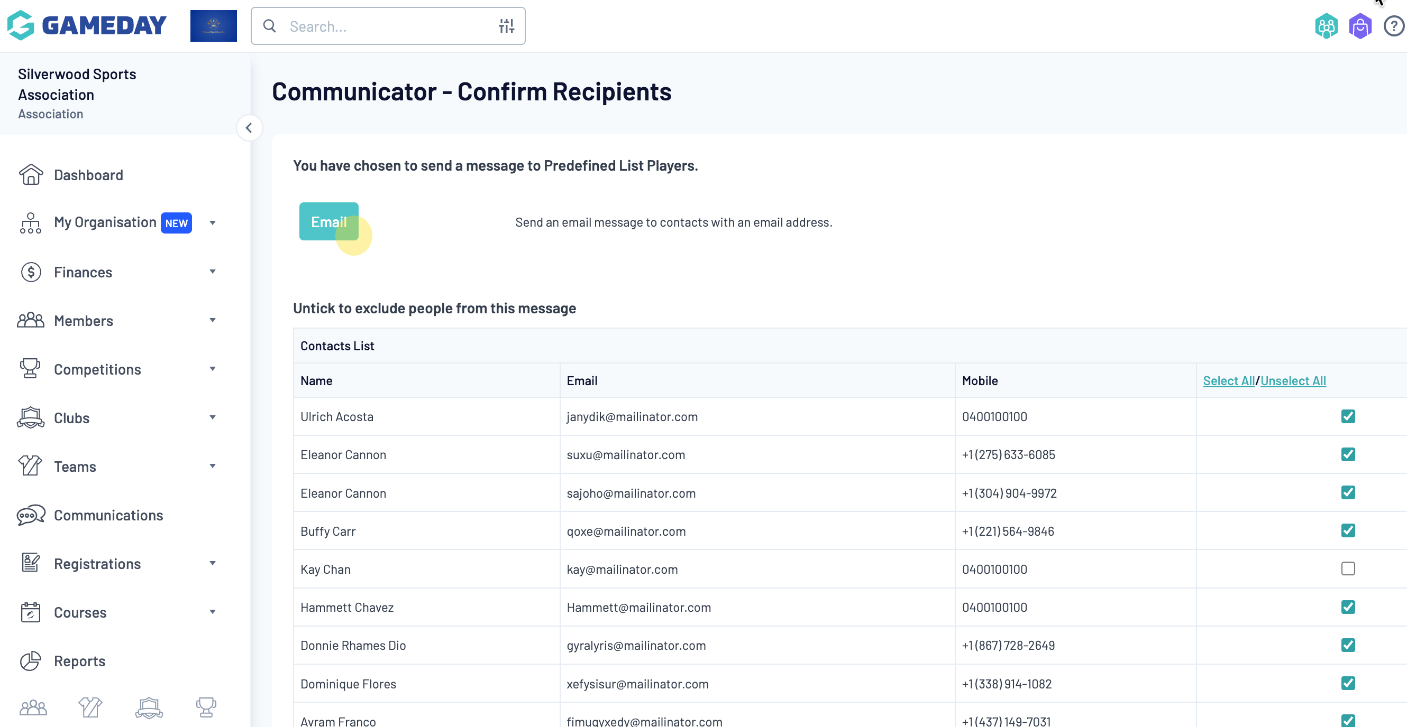
Task: Open the help question mark icon
Action: click(x=1393, y=26)
